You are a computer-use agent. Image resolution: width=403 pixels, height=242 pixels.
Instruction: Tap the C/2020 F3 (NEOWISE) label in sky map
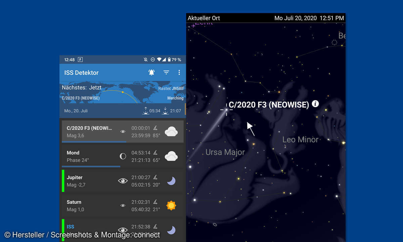tap(269, 105)
